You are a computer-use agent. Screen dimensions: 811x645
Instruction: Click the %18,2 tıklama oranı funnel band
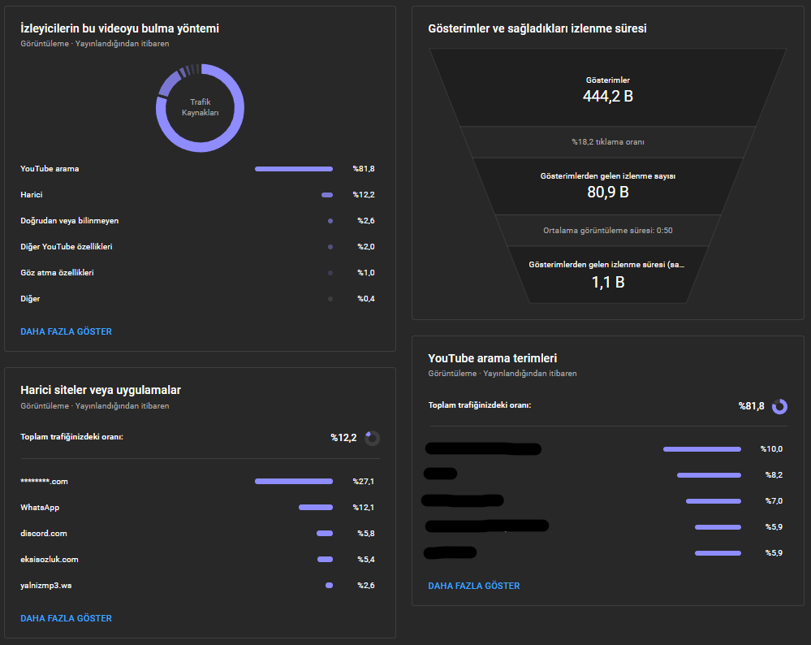tap(608, 142)
